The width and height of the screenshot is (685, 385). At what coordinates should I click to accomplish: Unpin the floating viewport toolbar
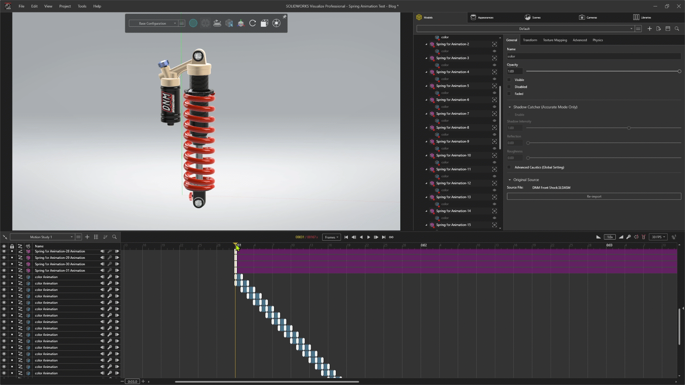284,17
